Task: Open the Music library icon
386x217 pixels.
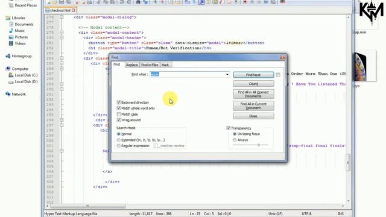Action: (x=11, y=31)
